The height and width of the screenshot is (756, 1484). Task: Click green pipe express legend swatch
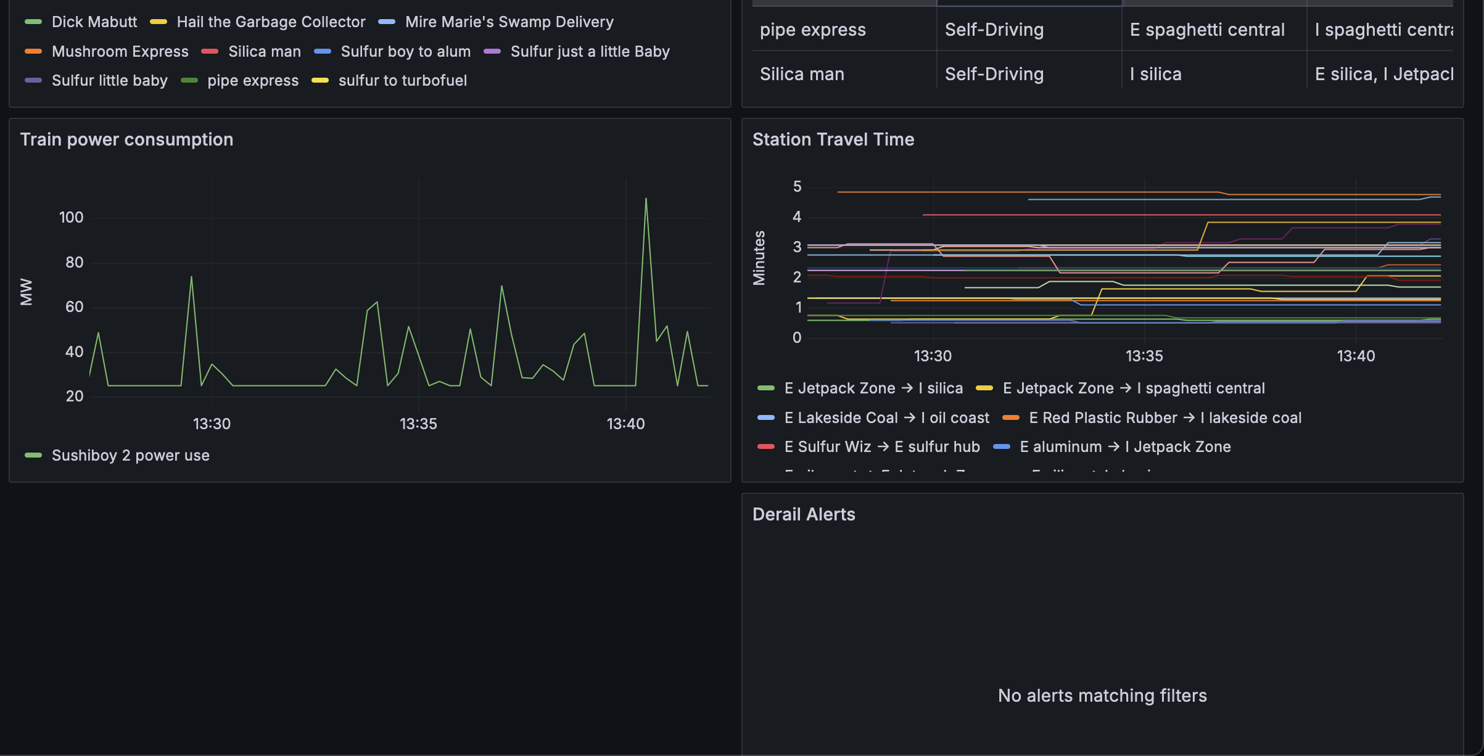[x=189, y=81]
